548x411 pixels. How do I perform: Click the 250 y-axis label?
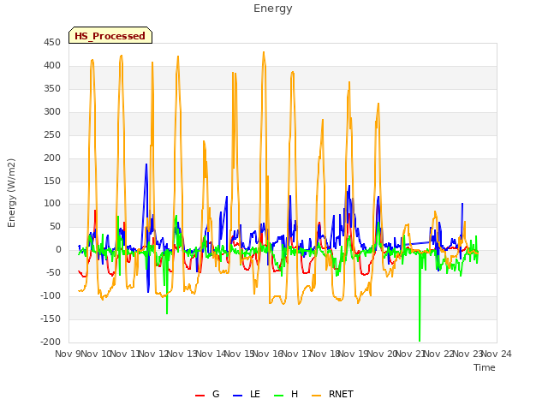[52, 135]
